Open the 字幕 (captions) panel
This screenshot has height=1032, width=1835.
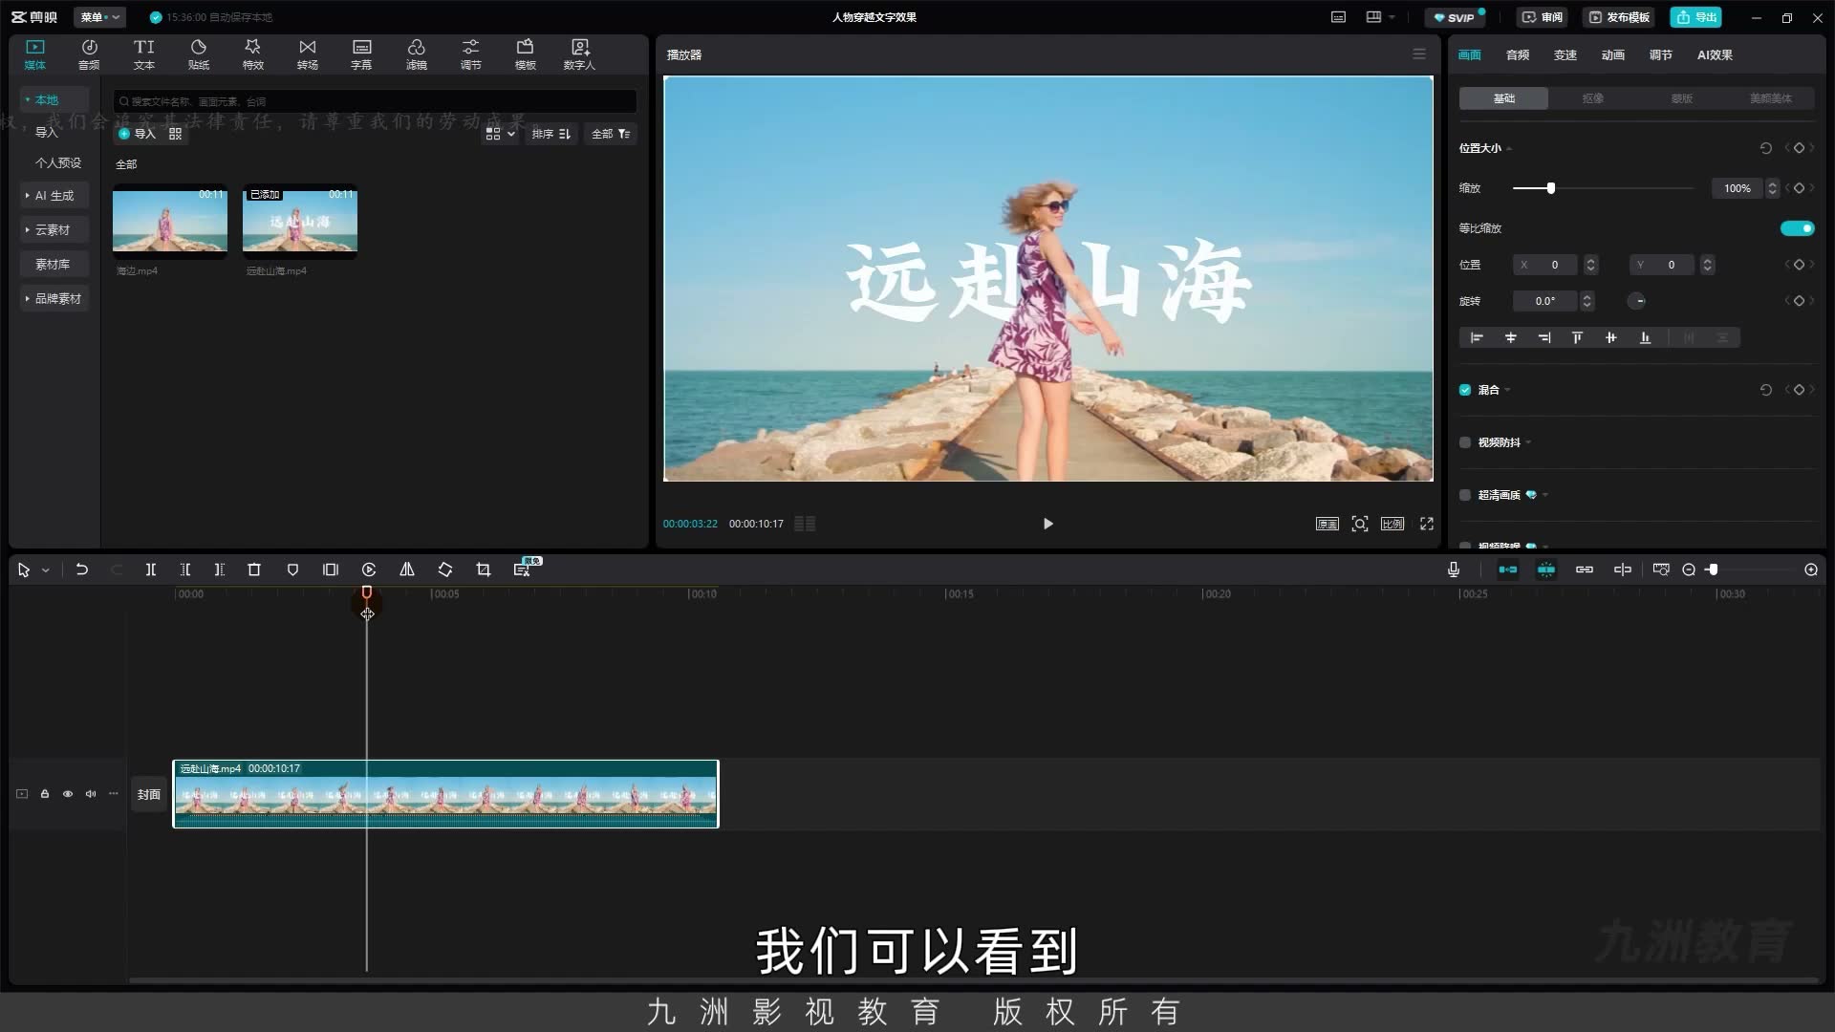coord(361,54)
